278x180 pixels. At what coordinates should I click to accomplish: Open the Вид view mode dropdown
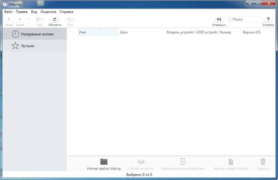[40, 20]
